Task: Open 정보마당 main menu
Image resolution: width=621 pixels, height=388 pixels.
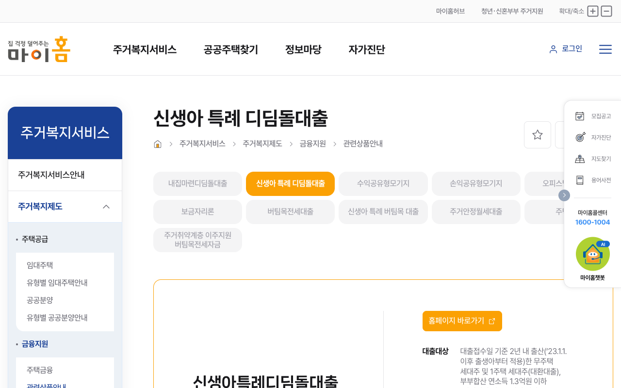Action: pos(303,49)
